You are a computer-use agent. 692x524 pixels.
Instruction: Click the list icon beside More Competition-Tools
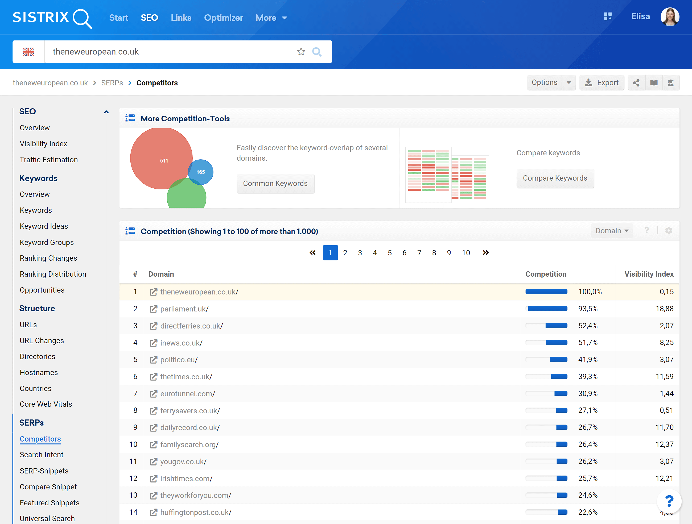(x=130, y=118)
